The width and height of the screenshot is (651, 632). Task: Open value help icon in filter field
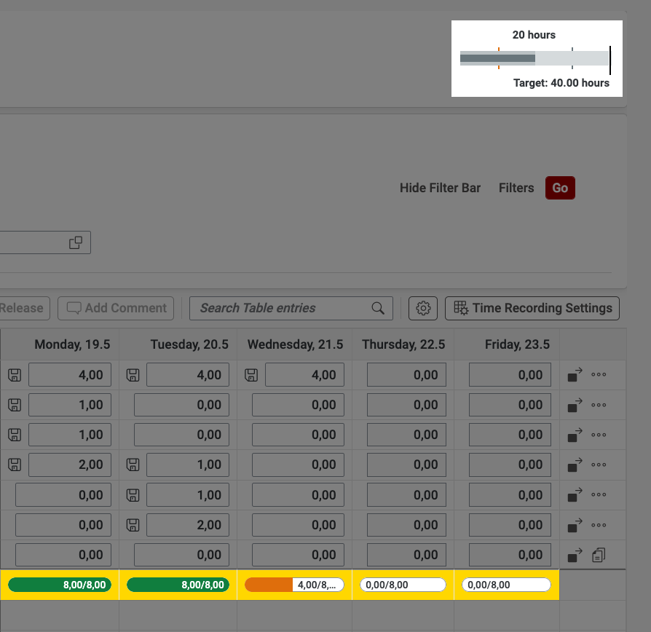(x=76, y=242)
